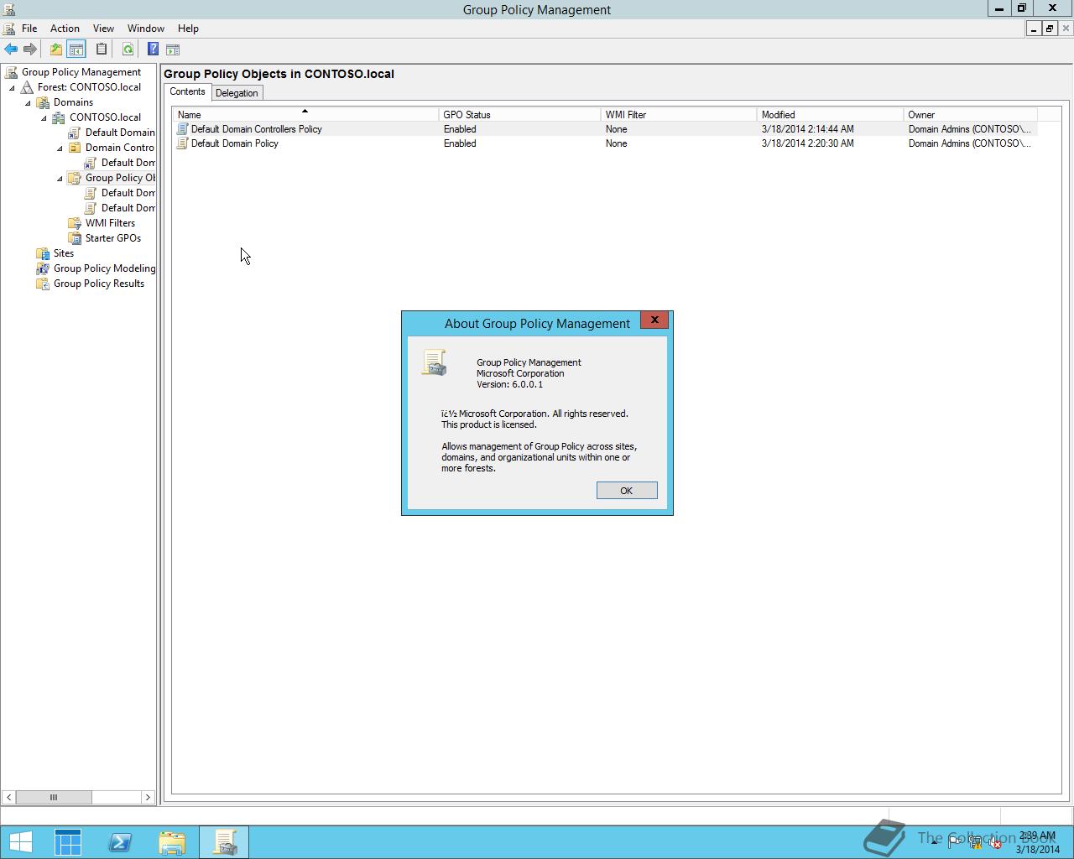Click the WMI Filters folder icon
Image resolution: width=1074 pixels, height=859 pixels.
[x=75, y=223]
